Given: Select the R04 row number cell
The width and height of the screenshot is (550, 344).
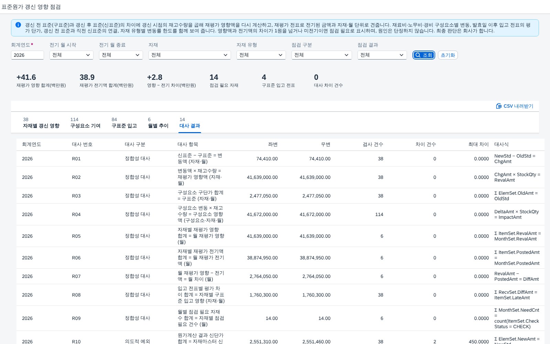Looking at the screenshot, I should [x=76, y=214].
